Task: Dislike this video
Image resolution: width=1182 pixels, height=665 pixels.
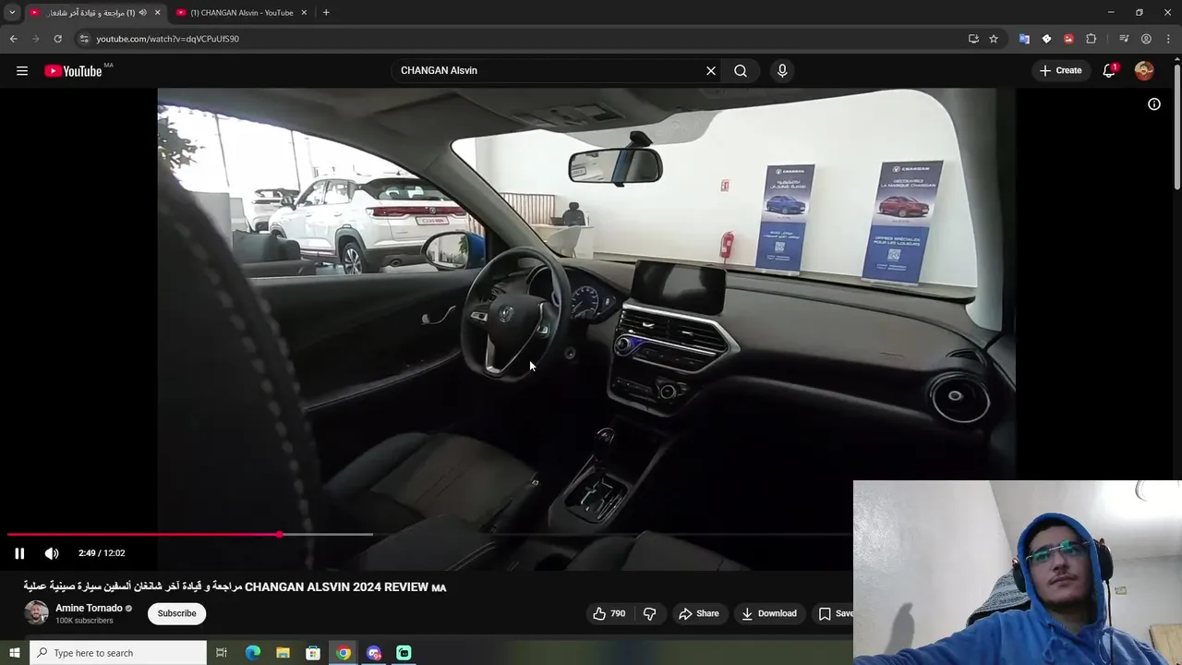Action: pos(650,613)
